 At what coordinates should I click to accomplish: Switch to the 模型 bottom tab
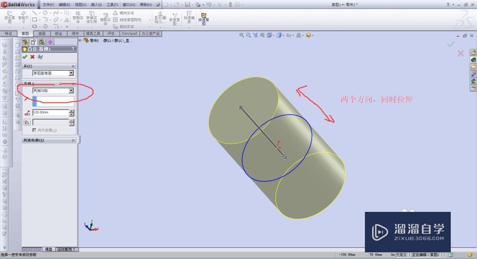tap(49, 249)
